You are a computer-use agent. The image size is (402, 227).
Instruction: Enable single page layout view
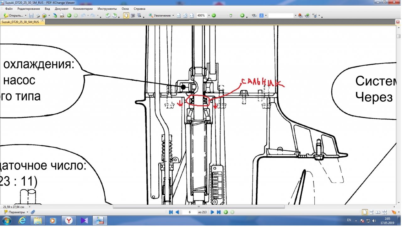[x=365, y=212]
